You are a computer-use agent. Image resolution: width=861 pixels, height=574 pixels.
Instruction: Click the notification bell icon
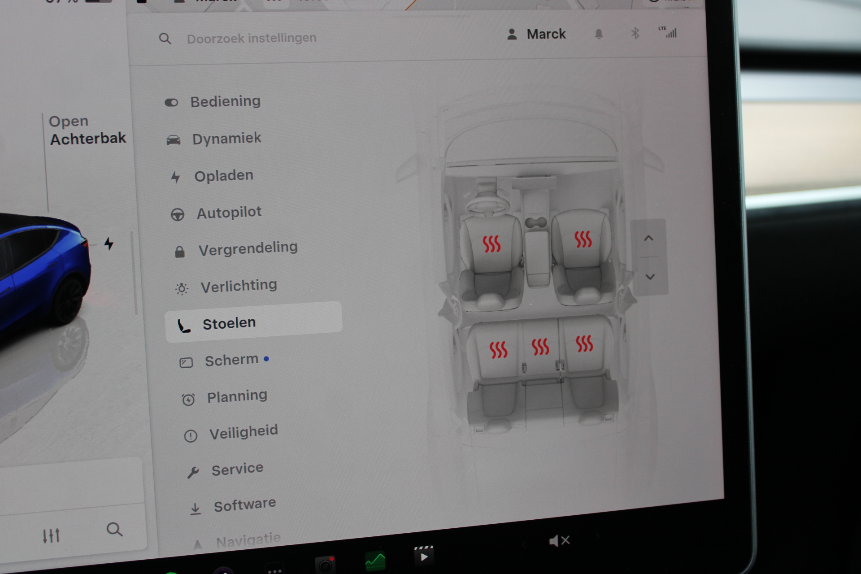coord(599,34)
